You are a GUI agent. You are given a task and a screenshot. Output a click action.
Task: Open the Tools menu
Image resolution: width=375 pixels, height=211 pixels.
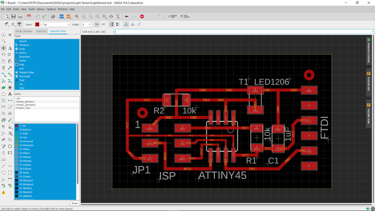tap(31, 9)
